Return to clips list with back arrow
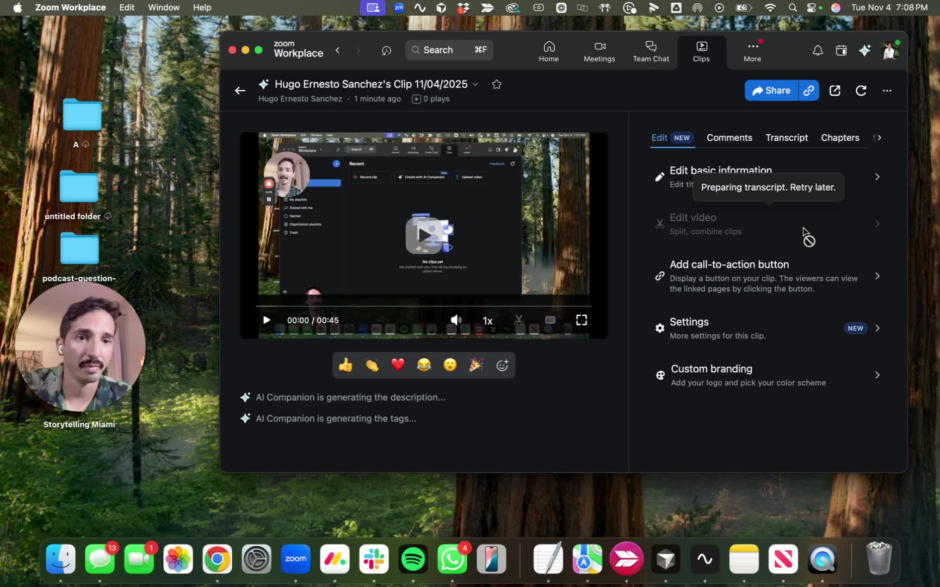Image resolution: width=940 pixels, height=587 pixels. coord(240,91)
